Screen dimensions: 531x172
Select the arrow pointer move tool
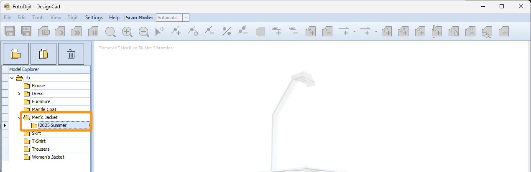[x=160, y=31]
